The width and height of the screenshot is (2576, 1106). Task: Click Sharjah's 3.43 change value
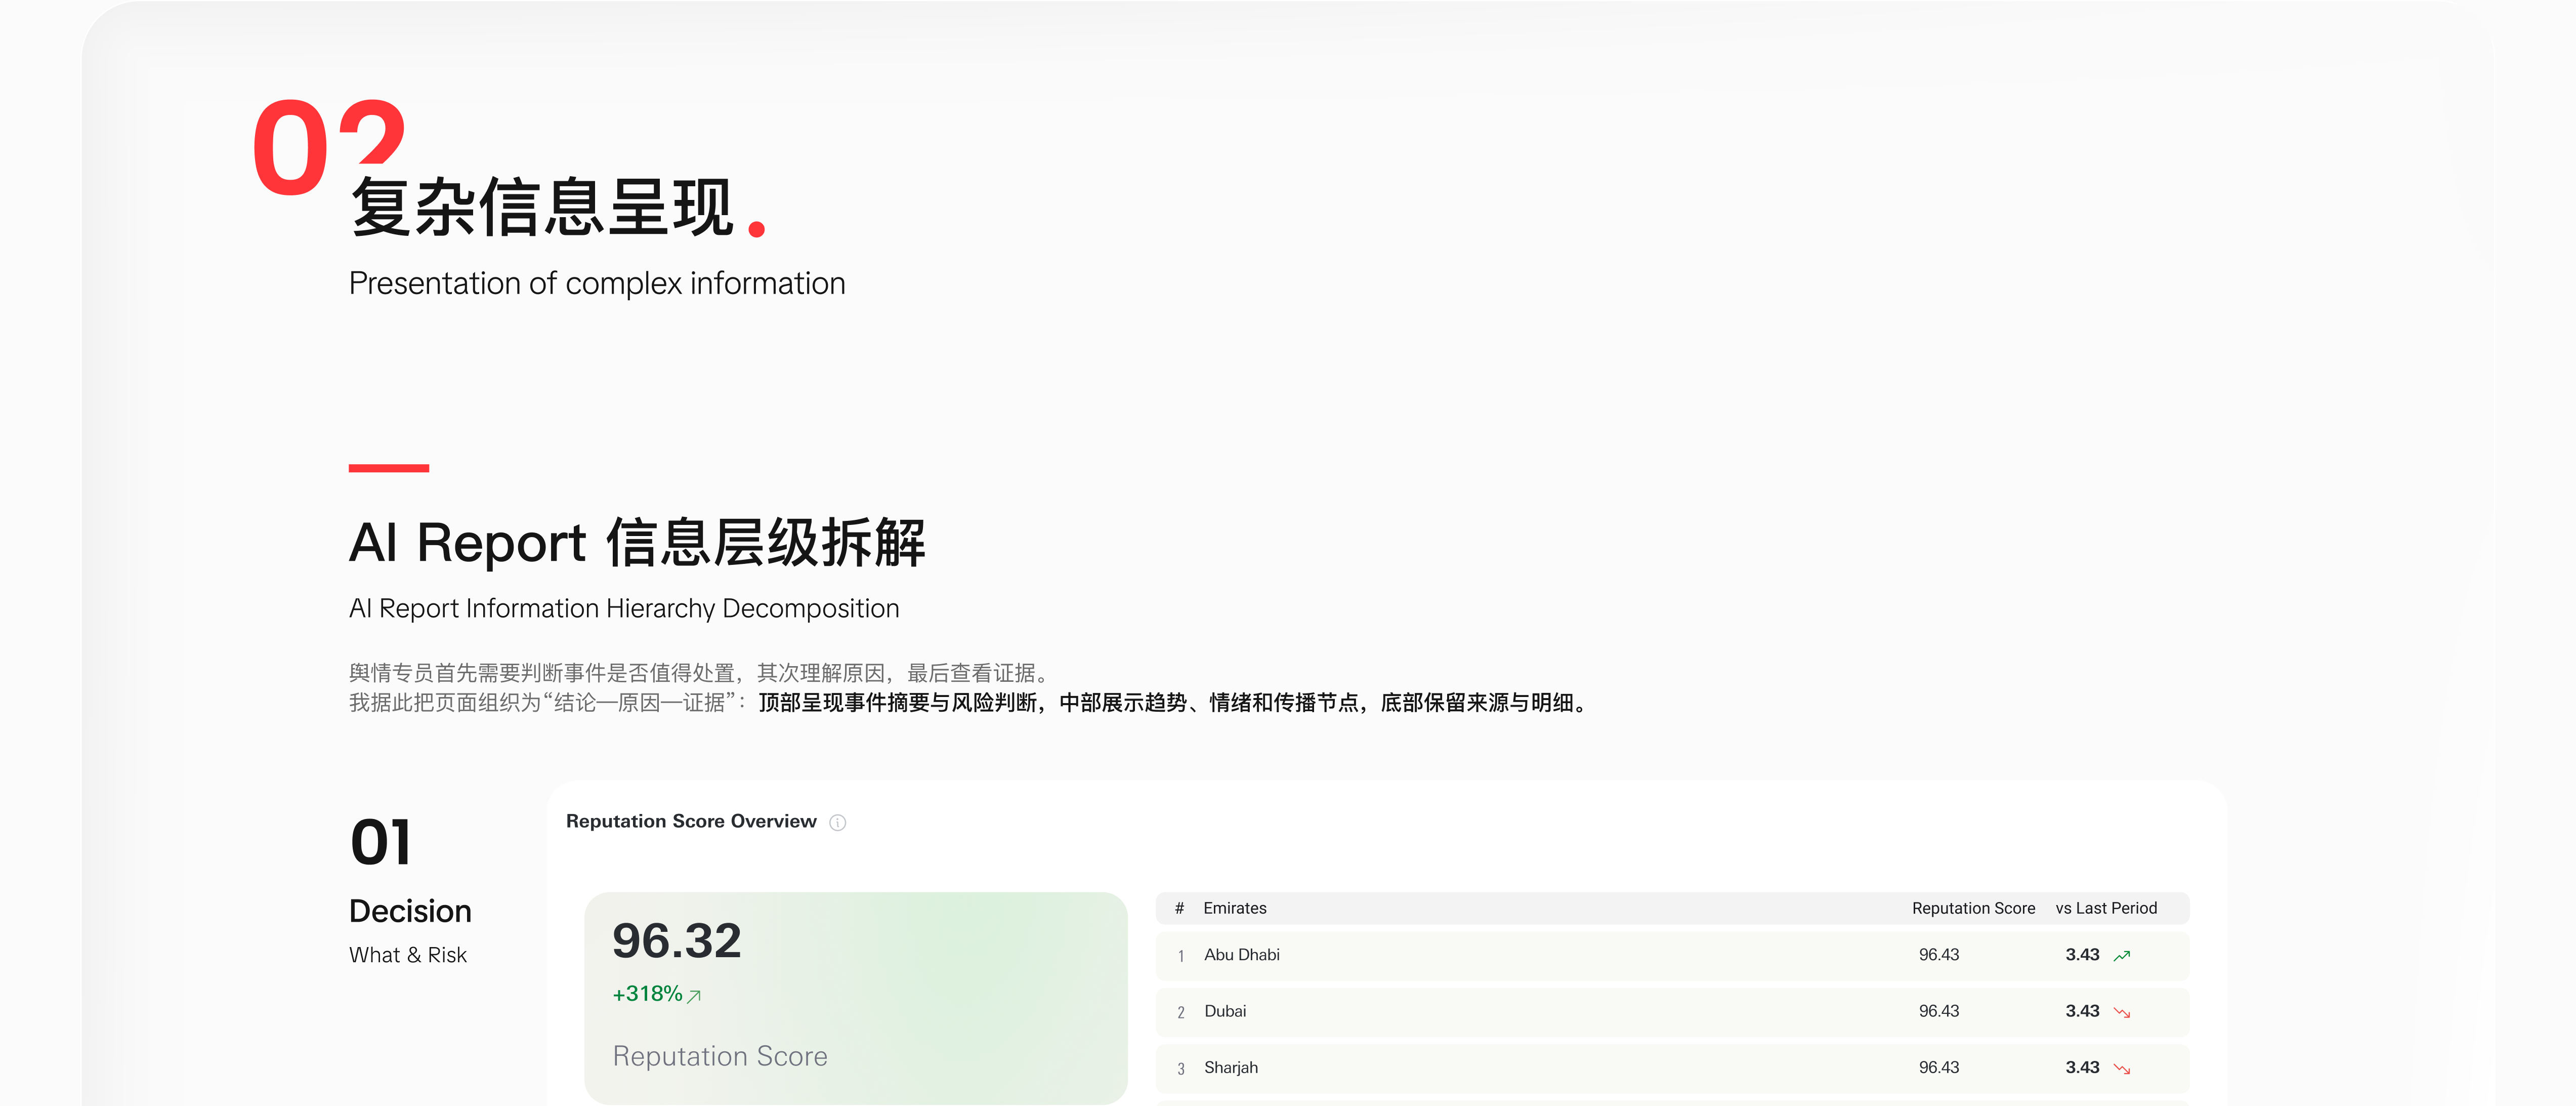tap(2082, 1068)
